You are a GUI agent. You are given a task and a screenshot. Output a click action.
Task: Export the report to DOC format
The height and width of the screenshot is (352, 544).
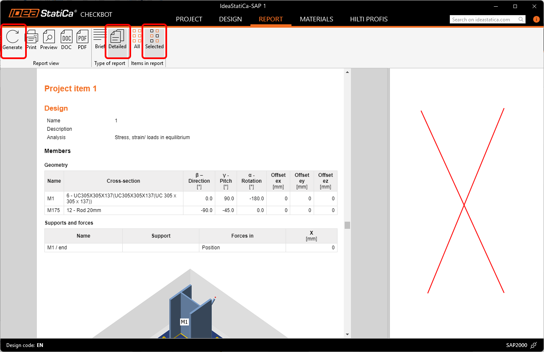click(x=66, y=40)
